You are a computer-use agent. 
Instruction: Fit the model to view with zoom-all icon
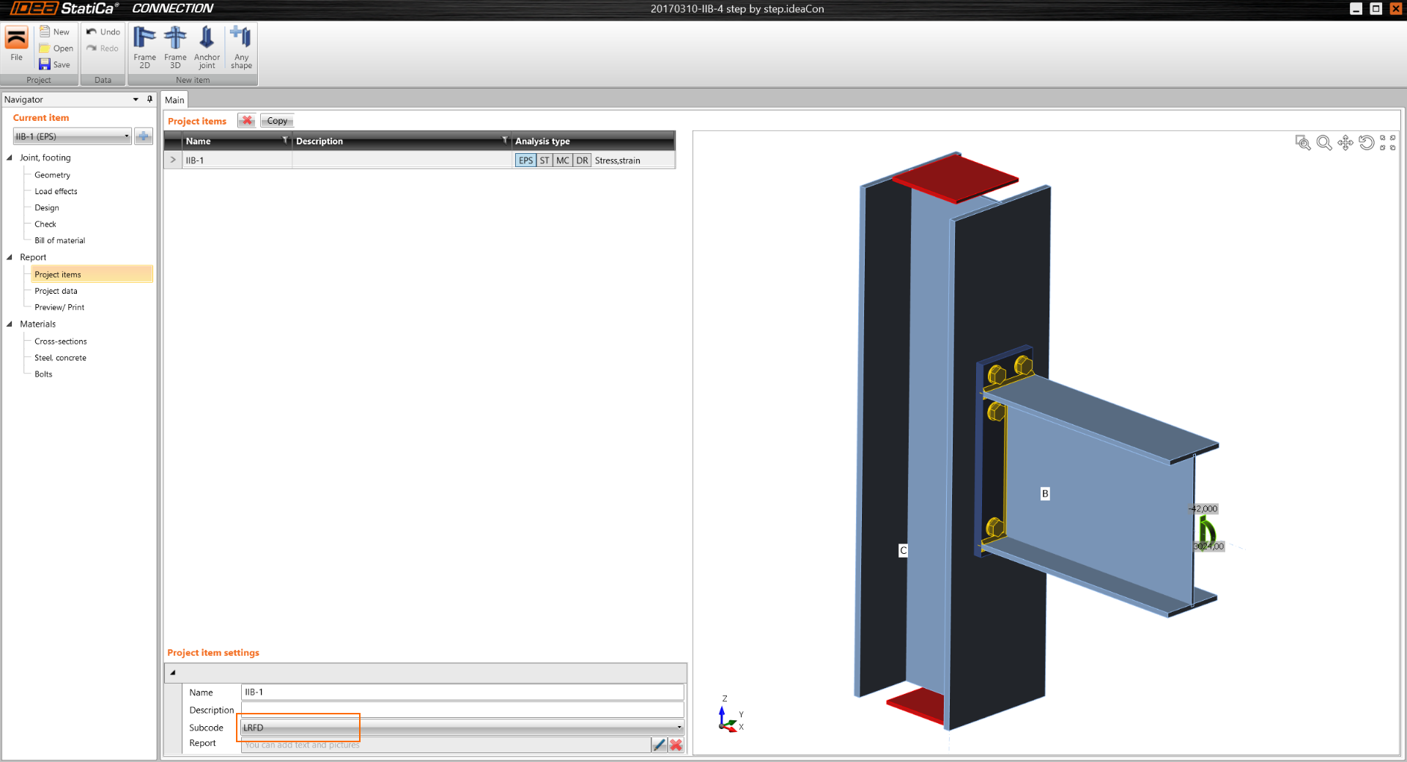tap(1387, 143)
